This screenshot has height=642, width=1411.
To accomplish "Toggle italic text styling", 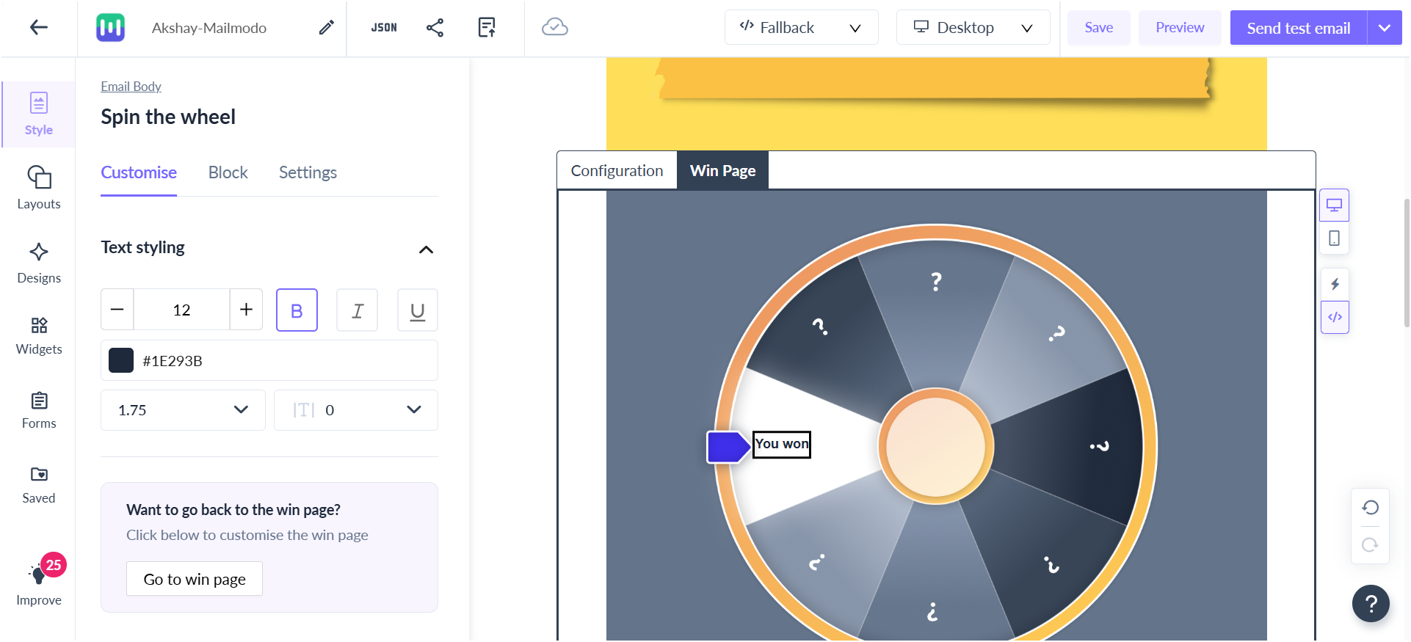I will click(x=357, y=310).
